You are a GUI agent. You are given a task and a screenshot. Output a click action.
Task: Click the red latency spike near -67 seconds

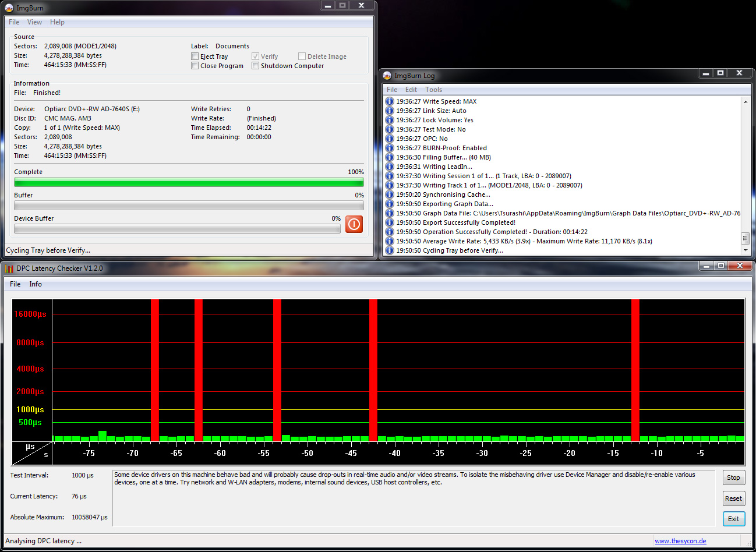(155, 370)
